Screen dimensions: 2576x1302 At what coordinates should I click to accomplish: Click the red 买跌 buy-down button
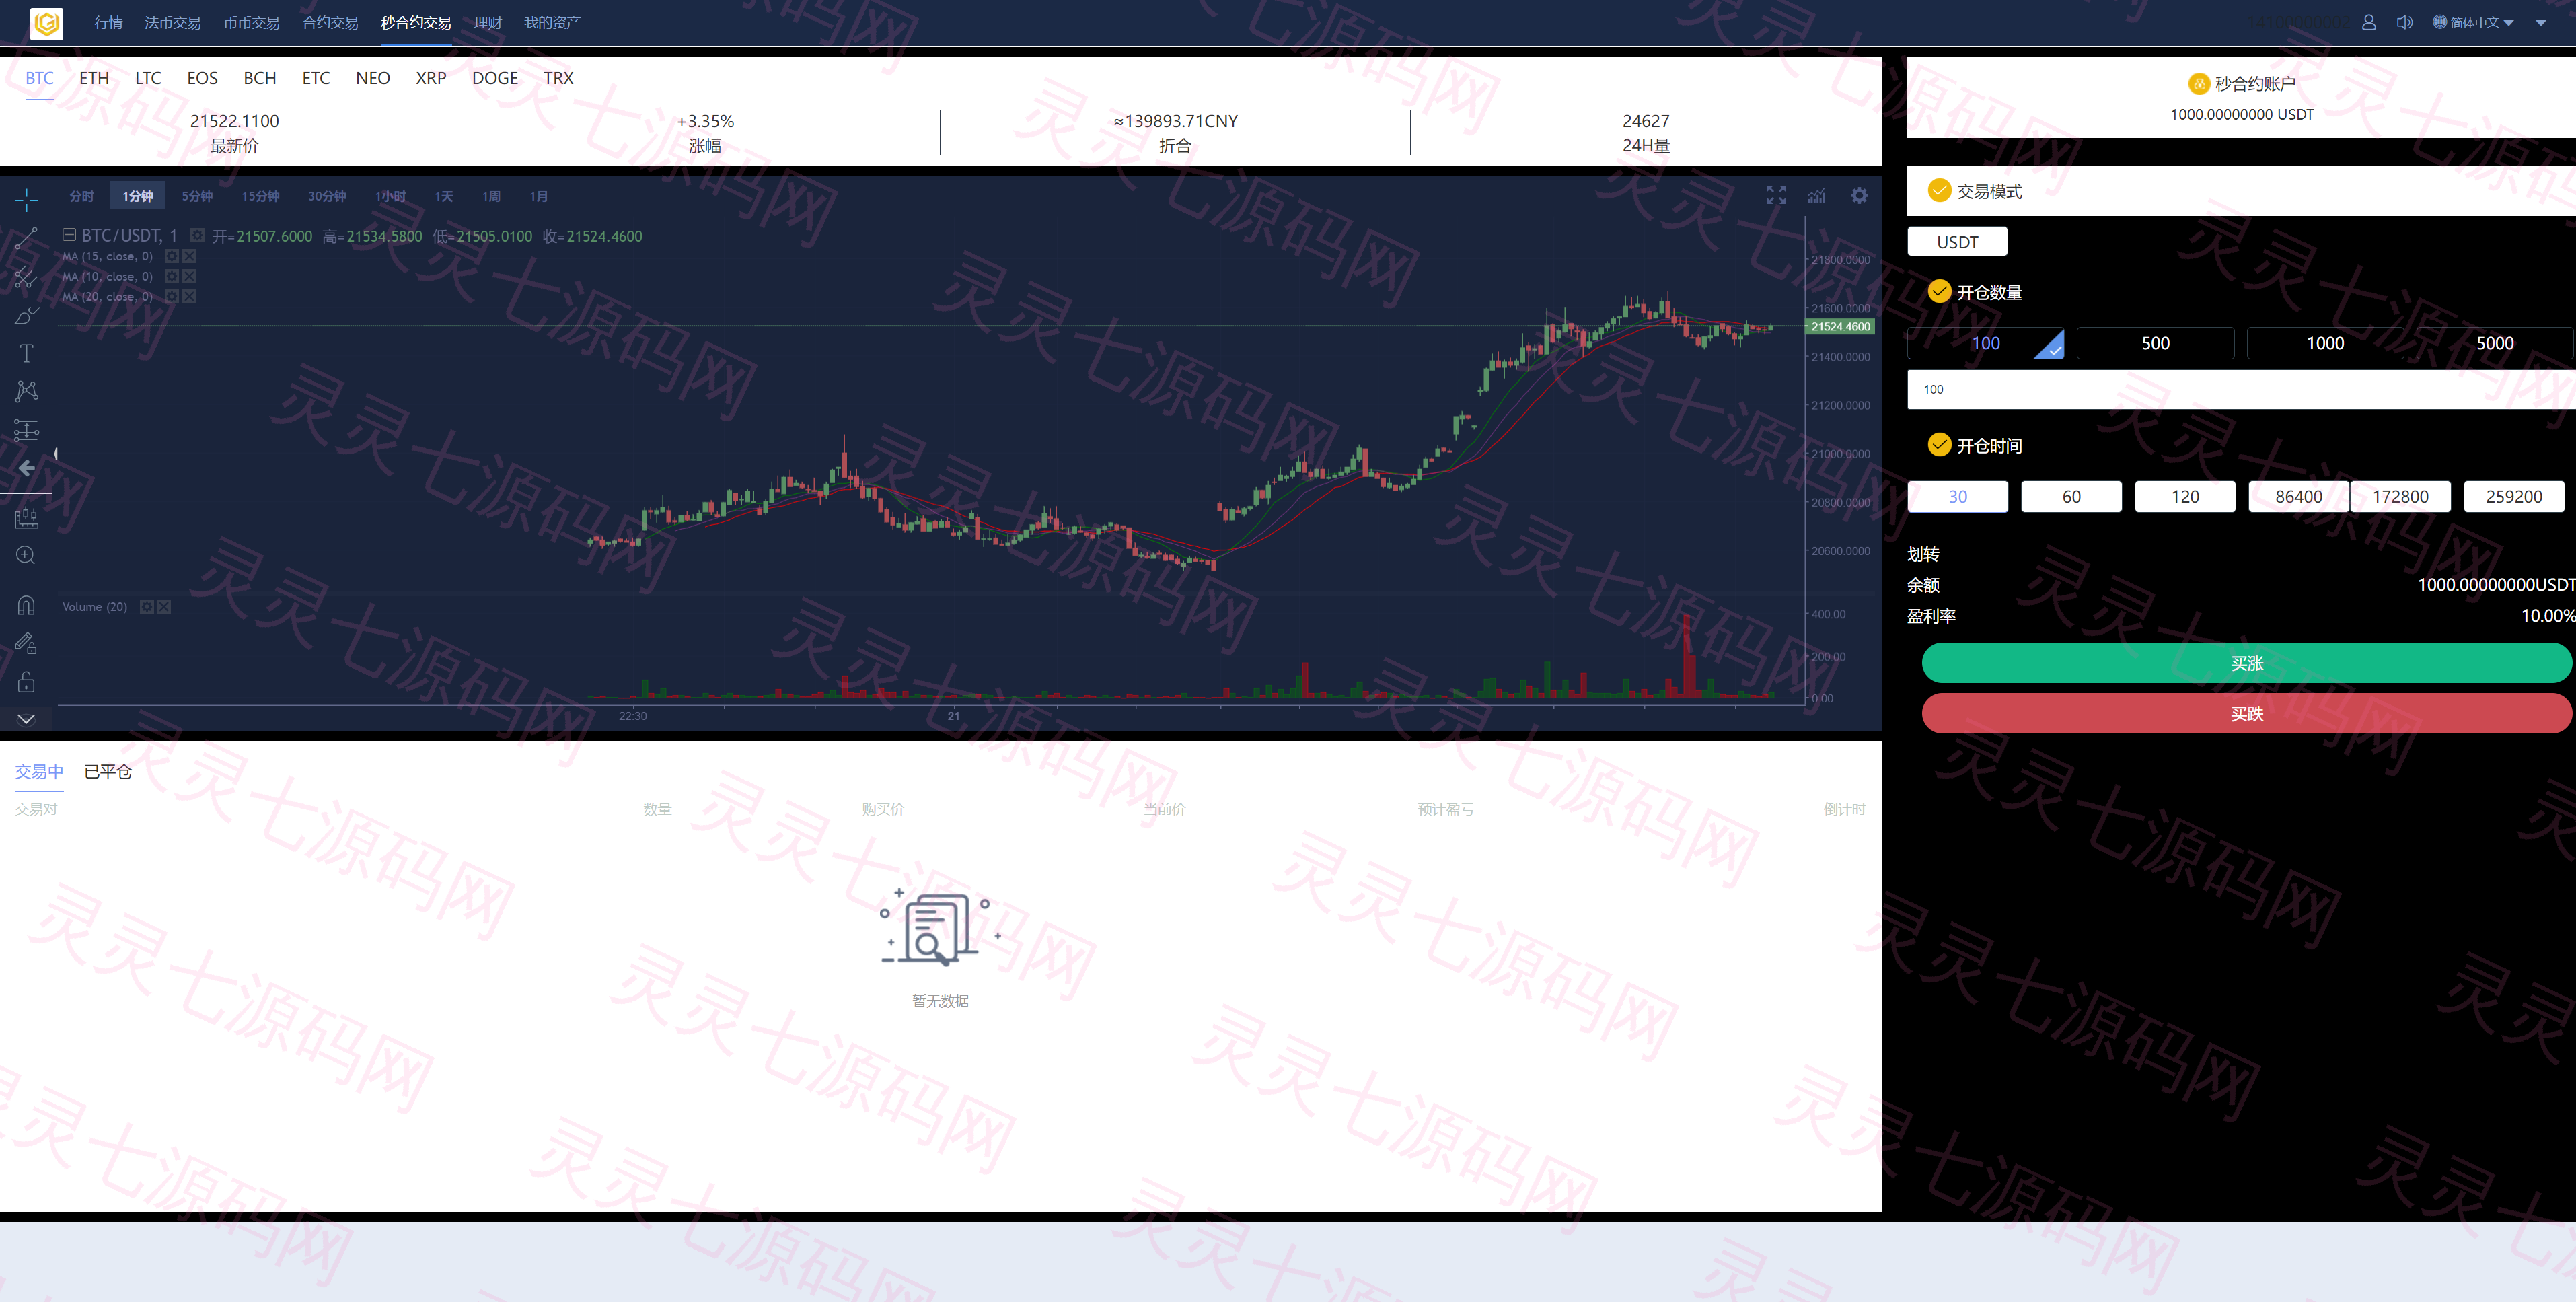click(2246, 713)
